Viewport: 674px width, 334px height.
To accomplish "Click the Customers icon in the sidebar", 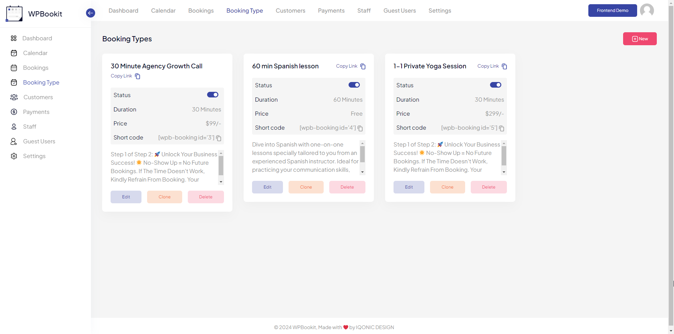I will (x=14, y=97).
